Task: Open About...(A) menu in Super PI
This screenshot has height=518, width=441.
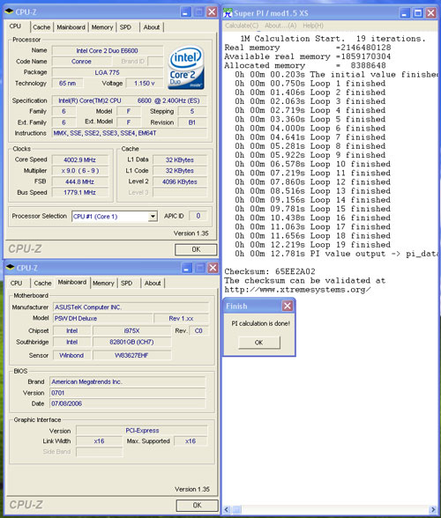Action: coord(280,26)
